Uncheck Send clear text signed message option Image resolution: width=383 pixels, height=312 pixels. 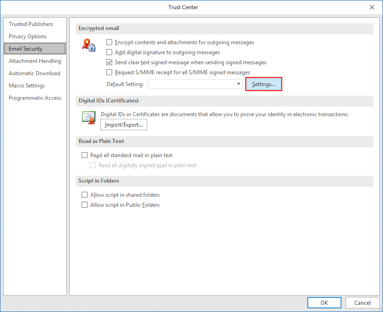pos(109,62)
